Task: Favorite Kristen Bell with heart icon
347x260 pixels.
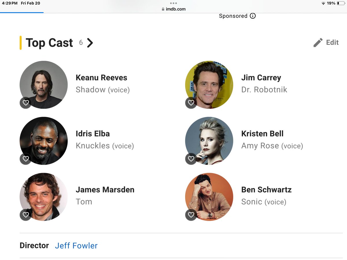Action: pyautogui.click(x=191, y=159)
